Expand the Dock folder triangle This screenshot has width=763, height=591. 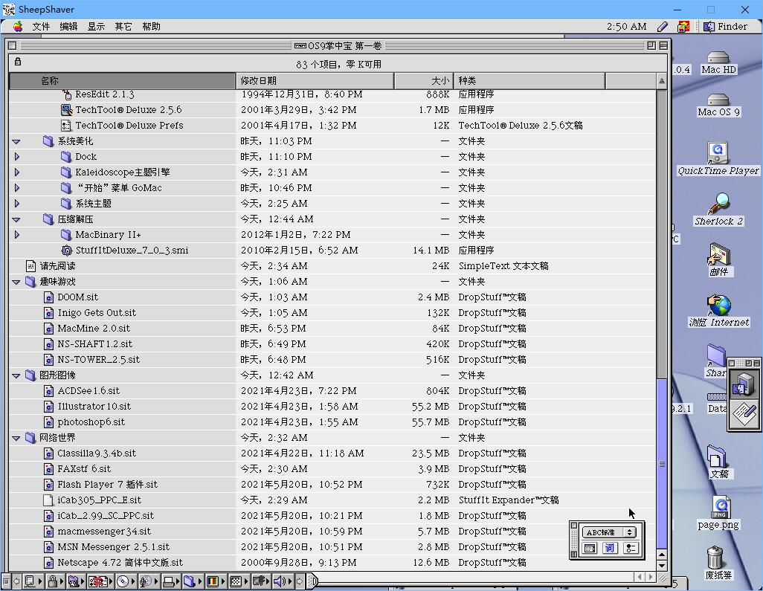coord(16,157)
